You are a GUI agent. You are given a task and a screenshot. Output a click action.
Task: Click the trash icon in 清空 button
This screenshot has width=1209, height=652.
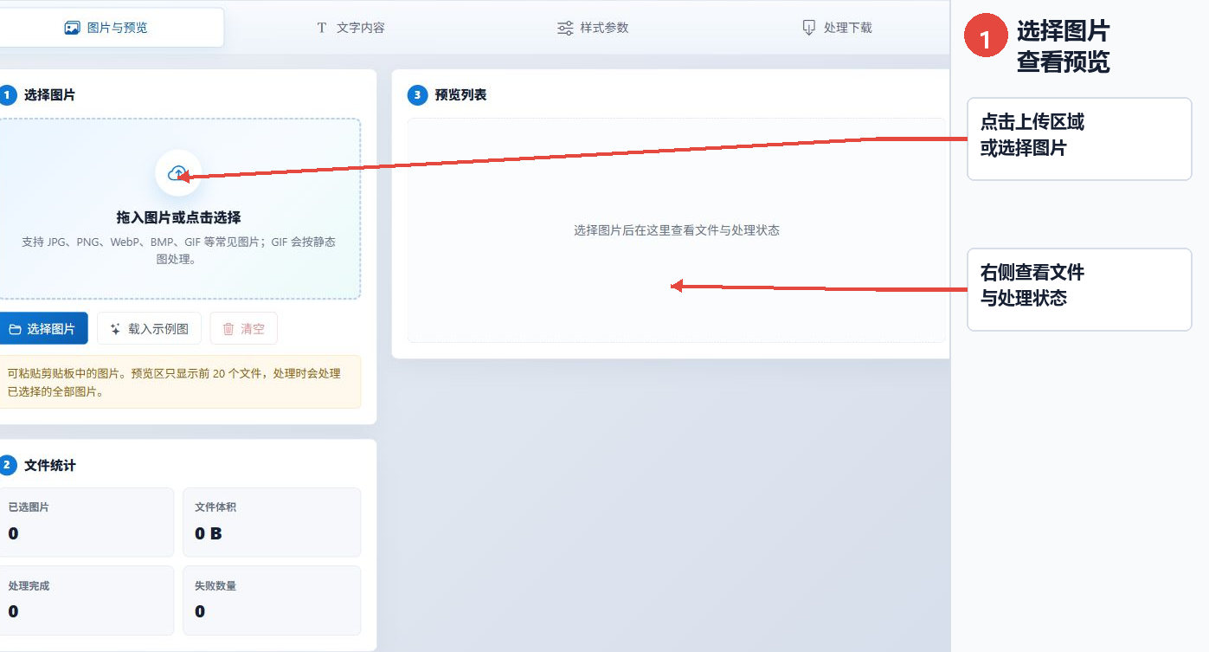[228, 329]
